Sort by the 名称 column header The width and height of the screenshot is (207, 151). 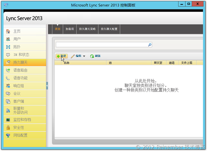[84, 63]
